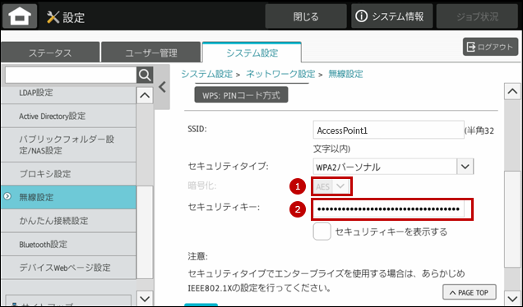523x307 pixels.
Task: Select システム設定 tab
Action: click(252, 53)
